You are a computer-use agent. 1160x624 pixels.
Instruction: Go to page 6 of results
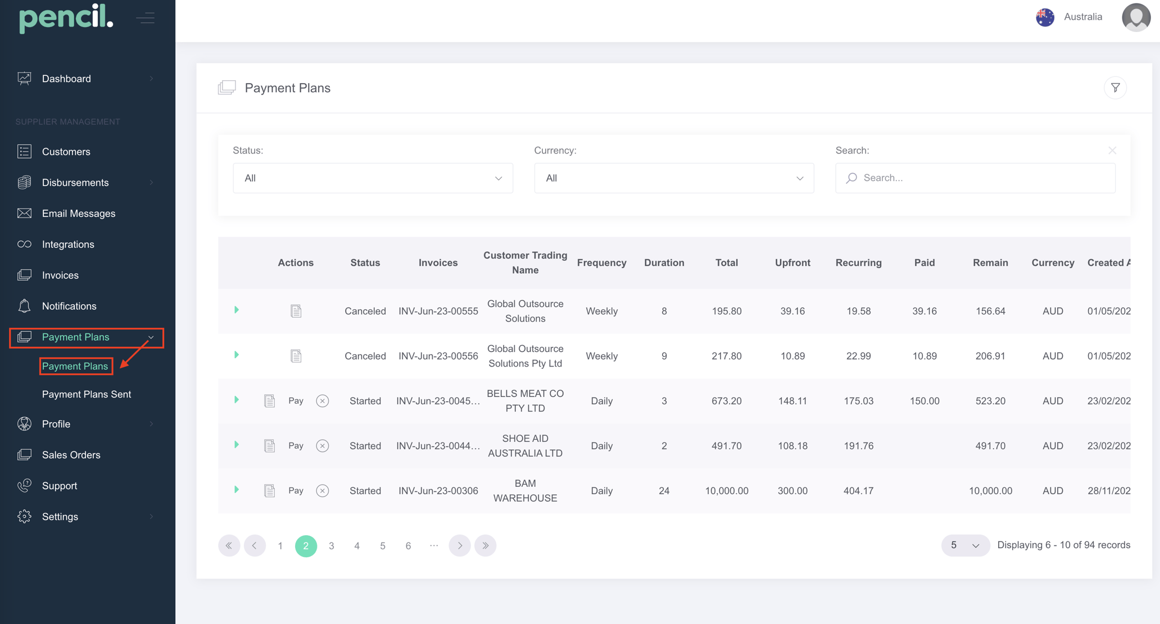[x=408, y=546]
